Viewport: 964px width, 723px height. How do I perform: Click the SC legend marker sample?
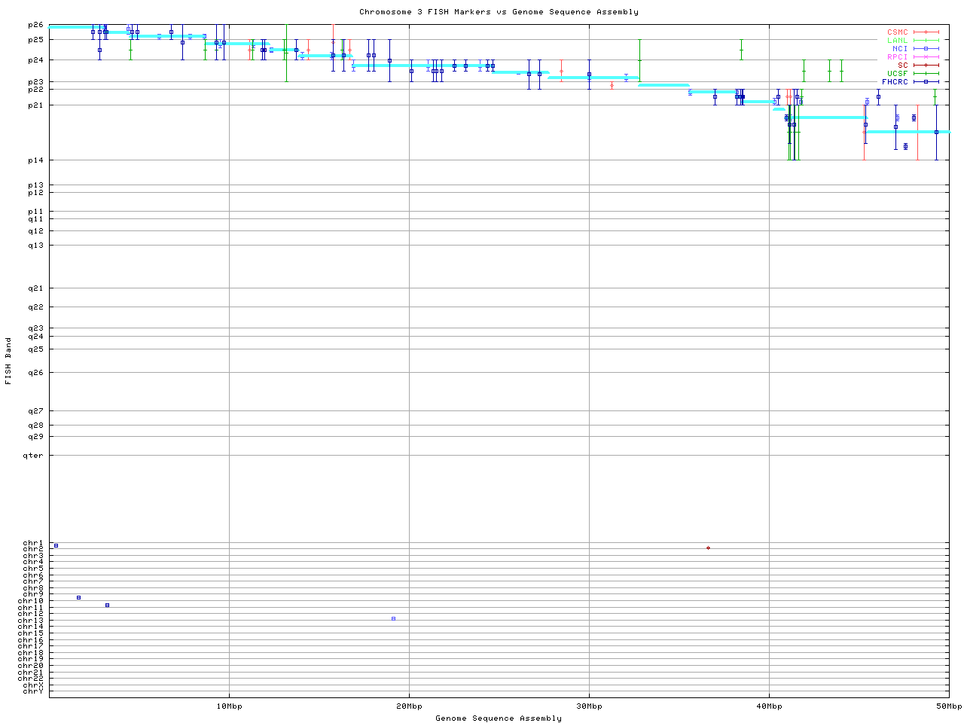(926, 66)
